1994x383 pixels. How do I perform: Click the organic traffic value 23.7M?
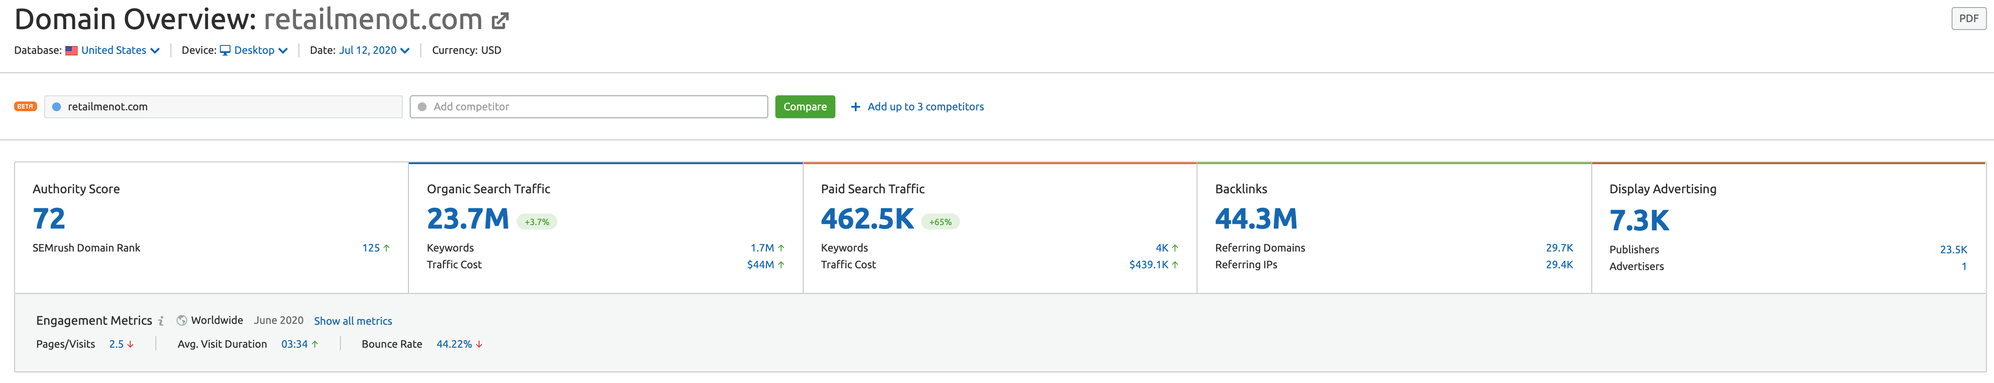[x=468, y=219]
